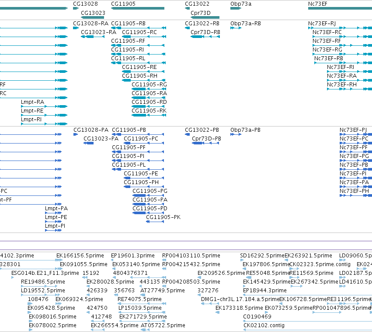
Task: Select EST RE19486.5prime
Action: coord(43,282)
